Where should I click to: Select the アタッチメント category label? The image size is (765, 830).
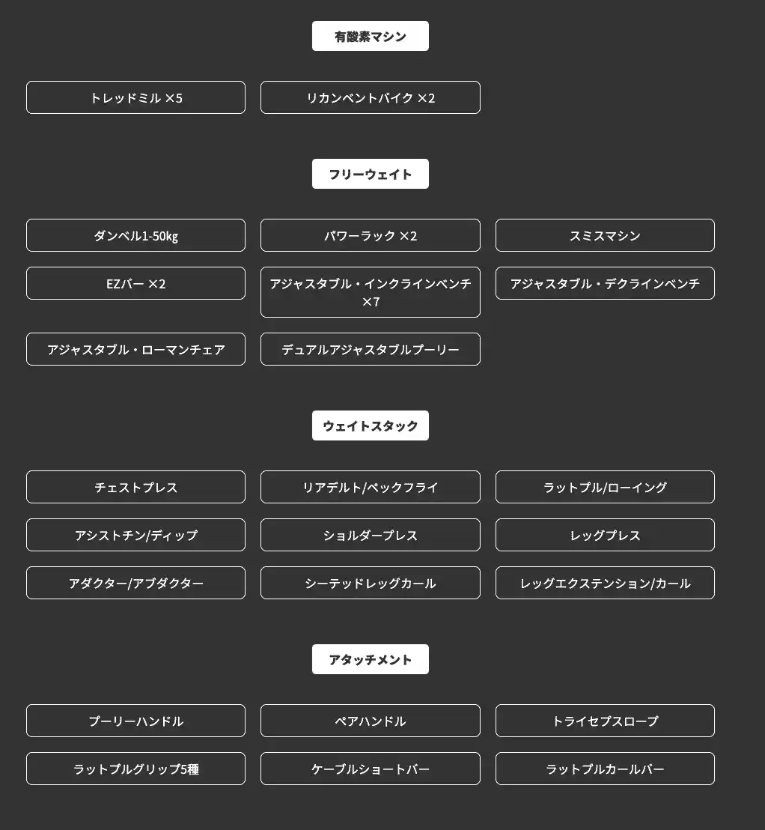click(x=370, y=659)
